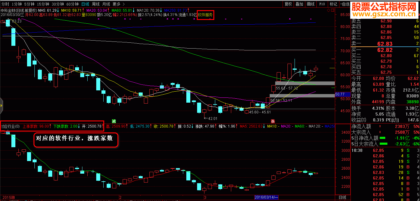Click the split-panel square icon above the price axis

click(332, 10)
